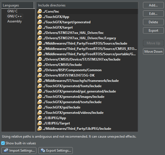Select ../Middlewares/Third_Party/LibJPEG/include entry
The height and width of the screenshot is (155, 165).
tap(77, 129)
